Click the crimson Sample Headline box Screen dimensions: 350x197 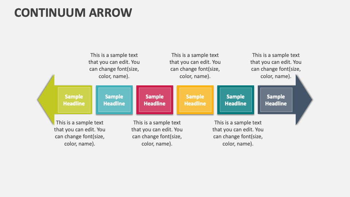155,100
